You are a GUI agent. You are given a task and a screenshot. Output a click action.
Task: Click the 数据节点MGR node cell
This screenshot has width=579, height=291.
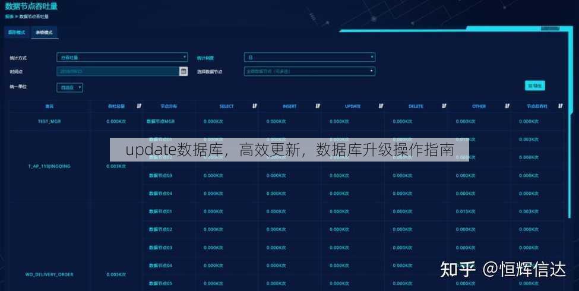point(160,122)
